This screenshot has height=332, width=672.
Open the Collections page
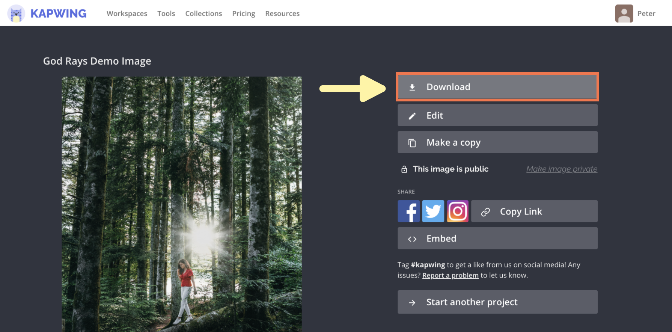(203, 14)
